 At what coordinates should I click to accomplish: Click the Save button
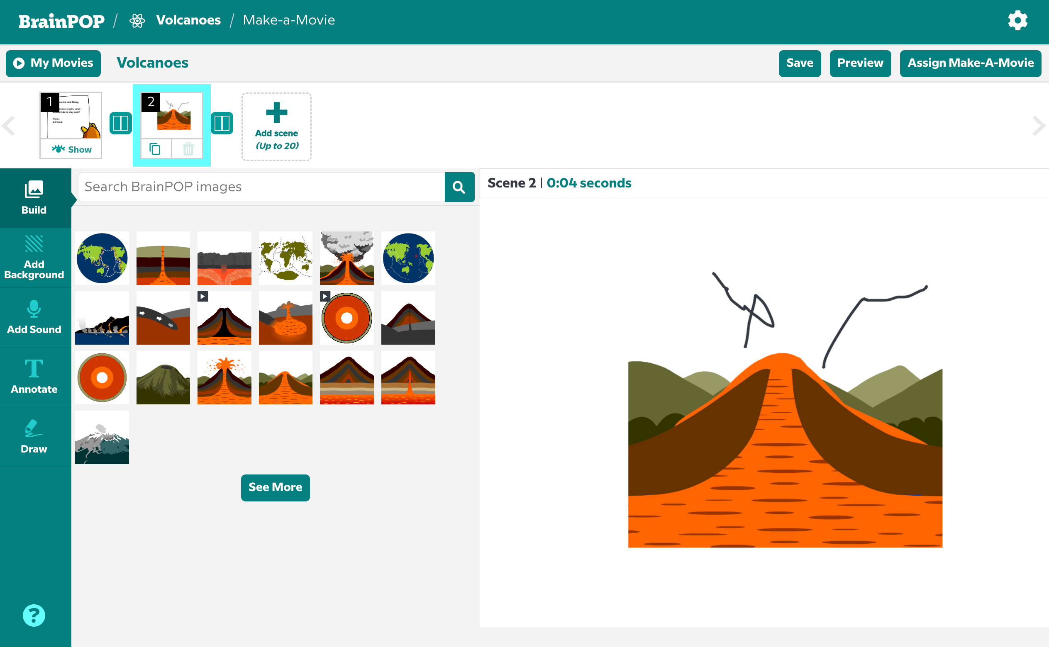pyautogui.click(x=799, y=63)
